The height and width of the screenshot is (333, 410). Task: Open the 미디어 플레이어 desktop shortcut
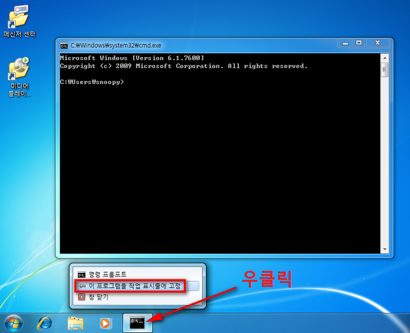[19, 77]
